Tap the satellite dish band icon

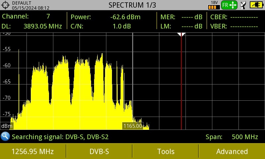[243, 5]
